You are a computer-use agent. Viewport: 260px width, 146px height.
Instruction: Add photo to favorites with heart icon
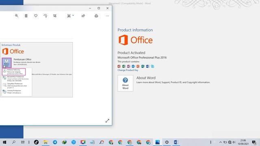pyautogui.click(x=36, y=16)
